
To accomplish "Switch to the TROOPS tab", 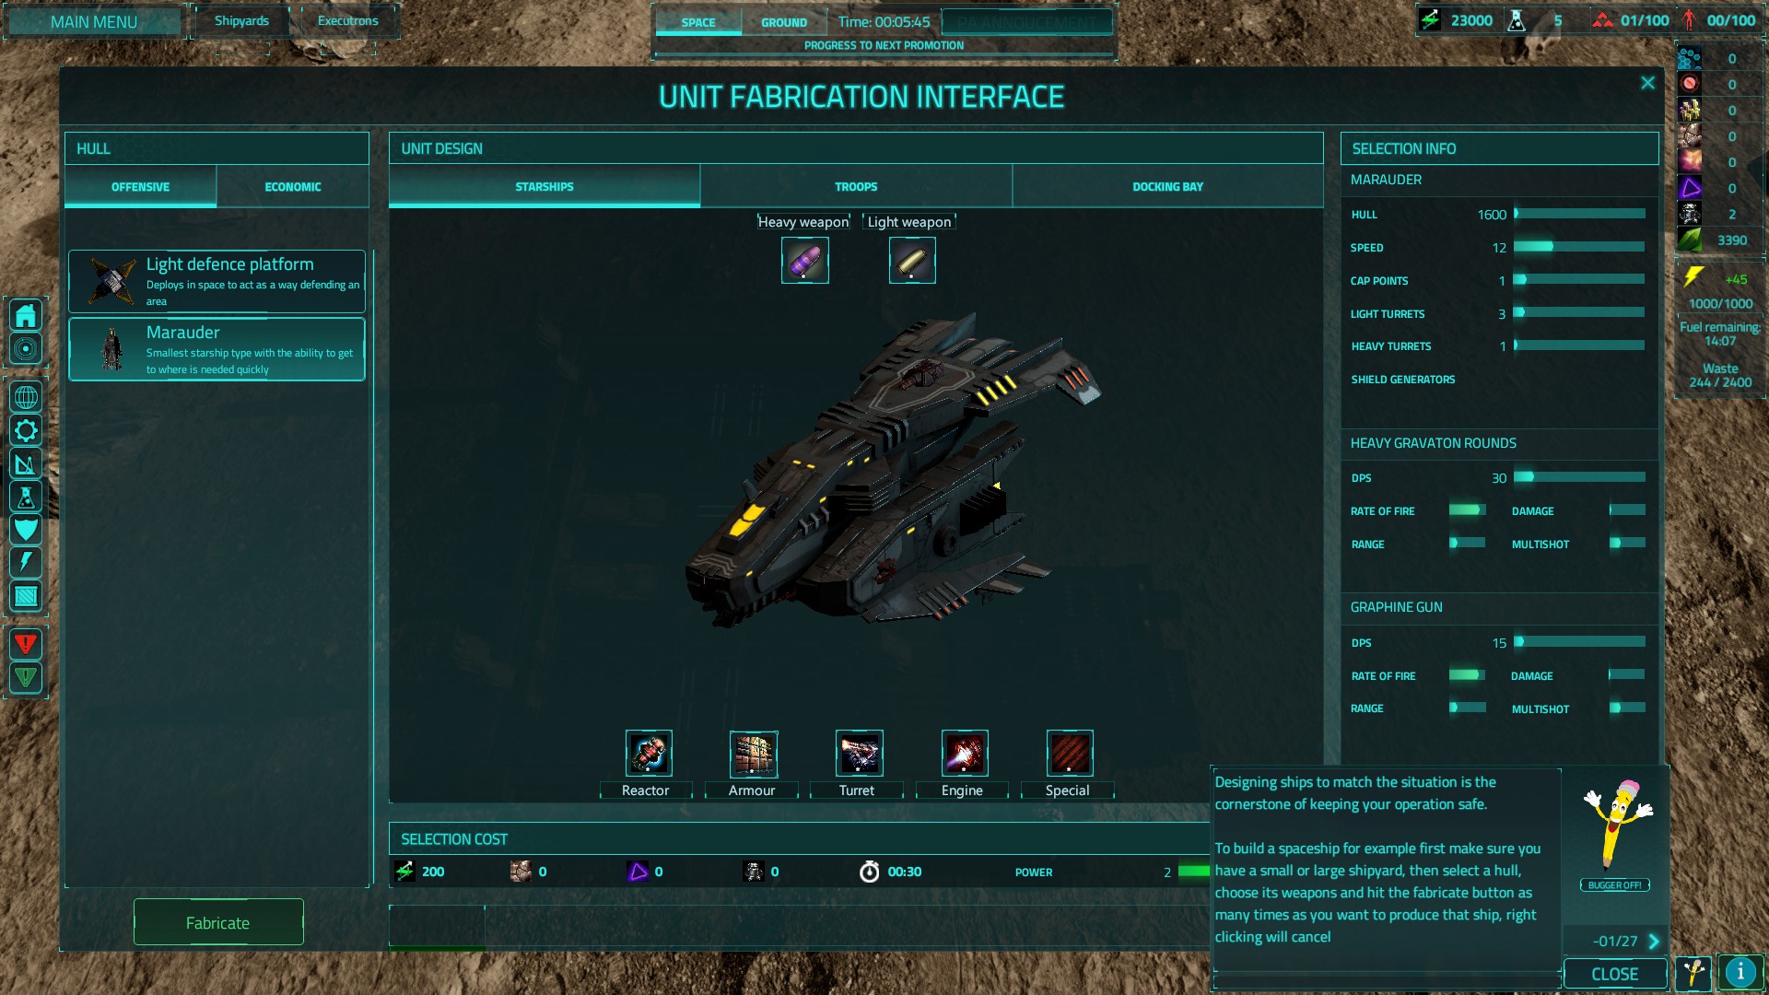I will [x=856, y=186].
